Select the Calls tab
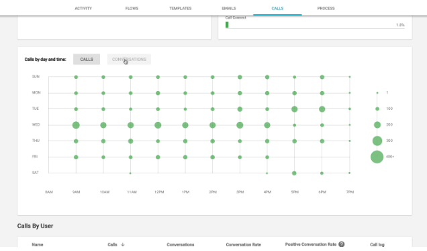The image size is (427, 251). coord(277,9)
